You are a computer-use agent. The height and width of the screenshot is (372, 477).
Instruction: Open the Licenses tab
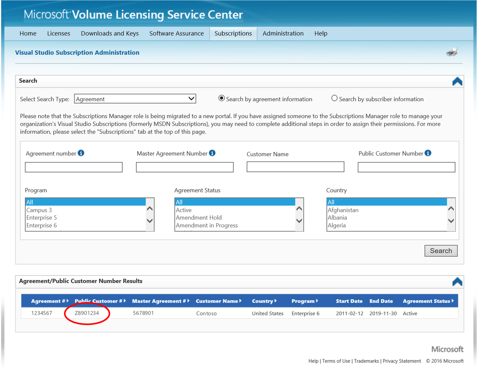(59, 33)
